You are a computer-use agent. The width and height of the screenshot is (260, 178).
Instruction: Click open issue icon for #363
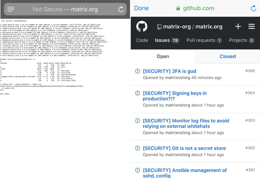pos(137,121)
